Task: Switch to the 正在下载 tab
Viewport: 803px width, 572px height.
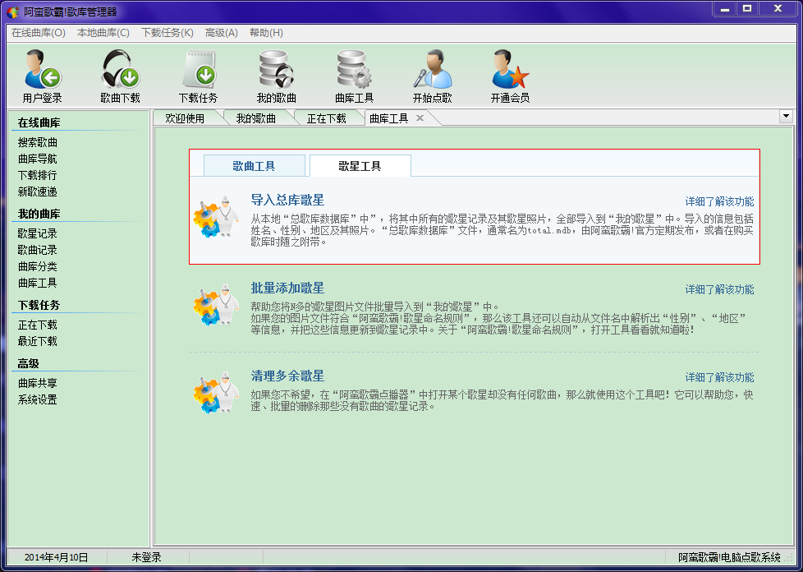Action: (326, 118)
